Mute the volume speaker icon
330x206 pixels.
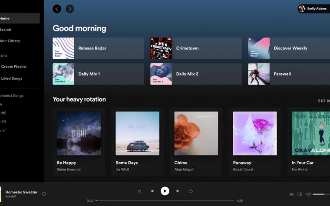pos(308,194)
